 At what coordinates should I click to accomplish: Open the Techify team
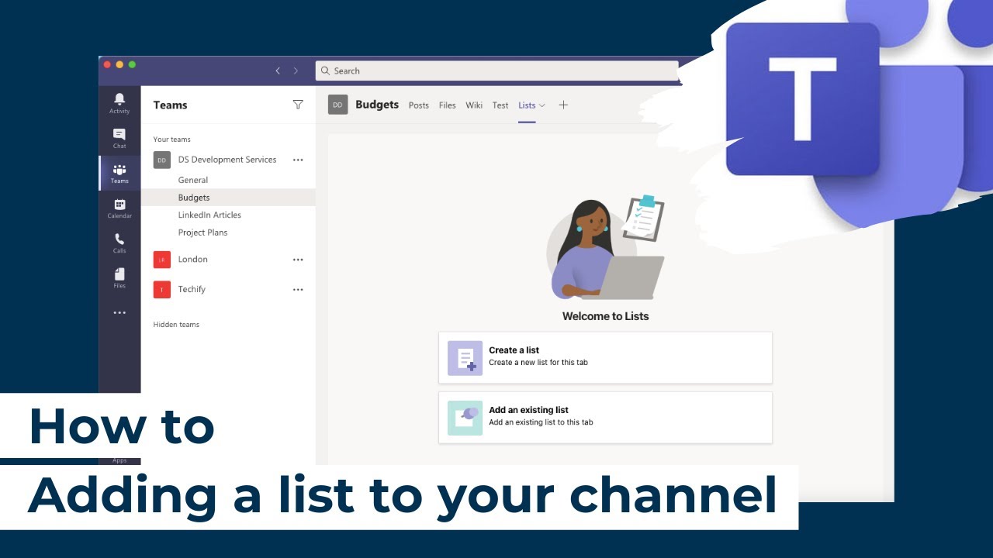[x=192, y=290]
